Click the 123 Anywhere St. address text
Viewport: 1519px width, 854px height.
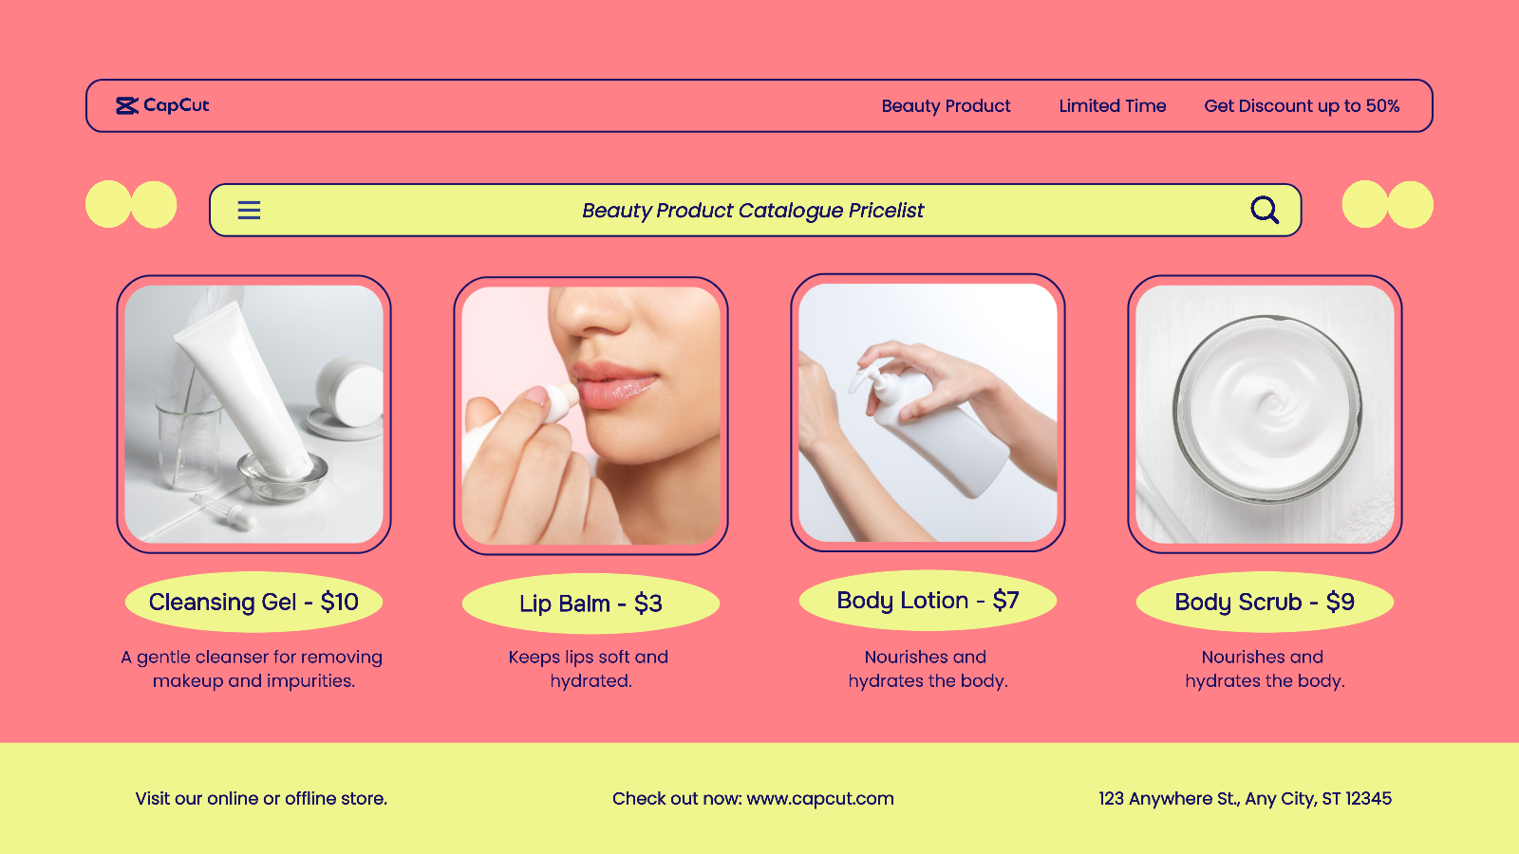1245,799
